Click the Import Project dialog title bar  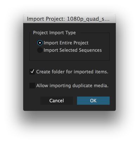click(x=69, y=19)
